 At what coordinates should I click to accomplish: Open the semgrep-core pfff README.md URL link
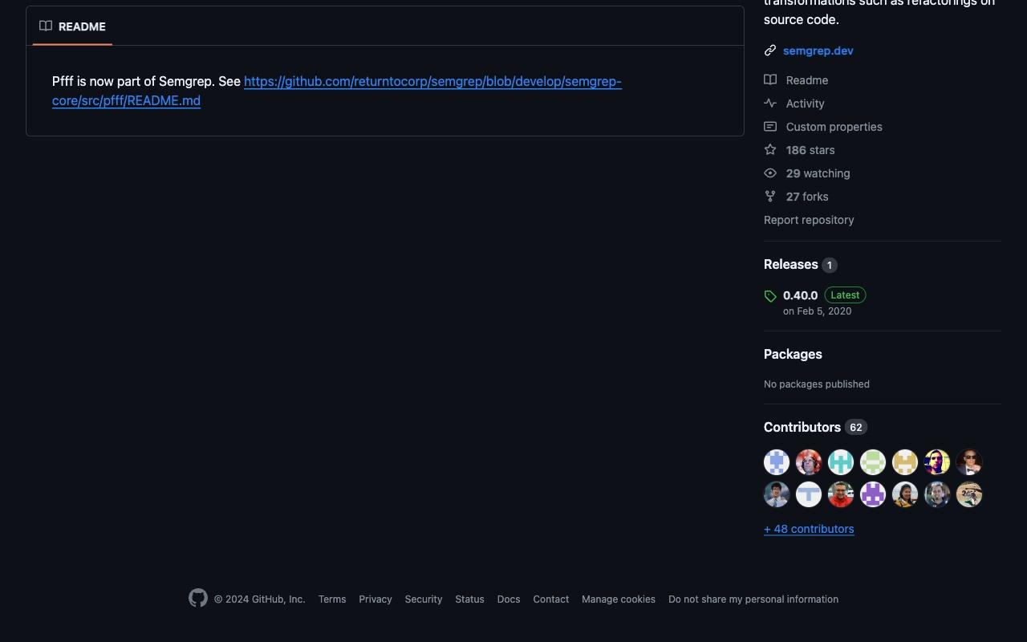337,91
